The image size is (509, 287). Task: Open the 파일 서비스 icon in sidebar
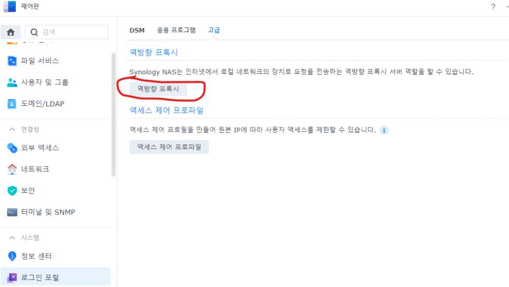click(x=12, y=61)
